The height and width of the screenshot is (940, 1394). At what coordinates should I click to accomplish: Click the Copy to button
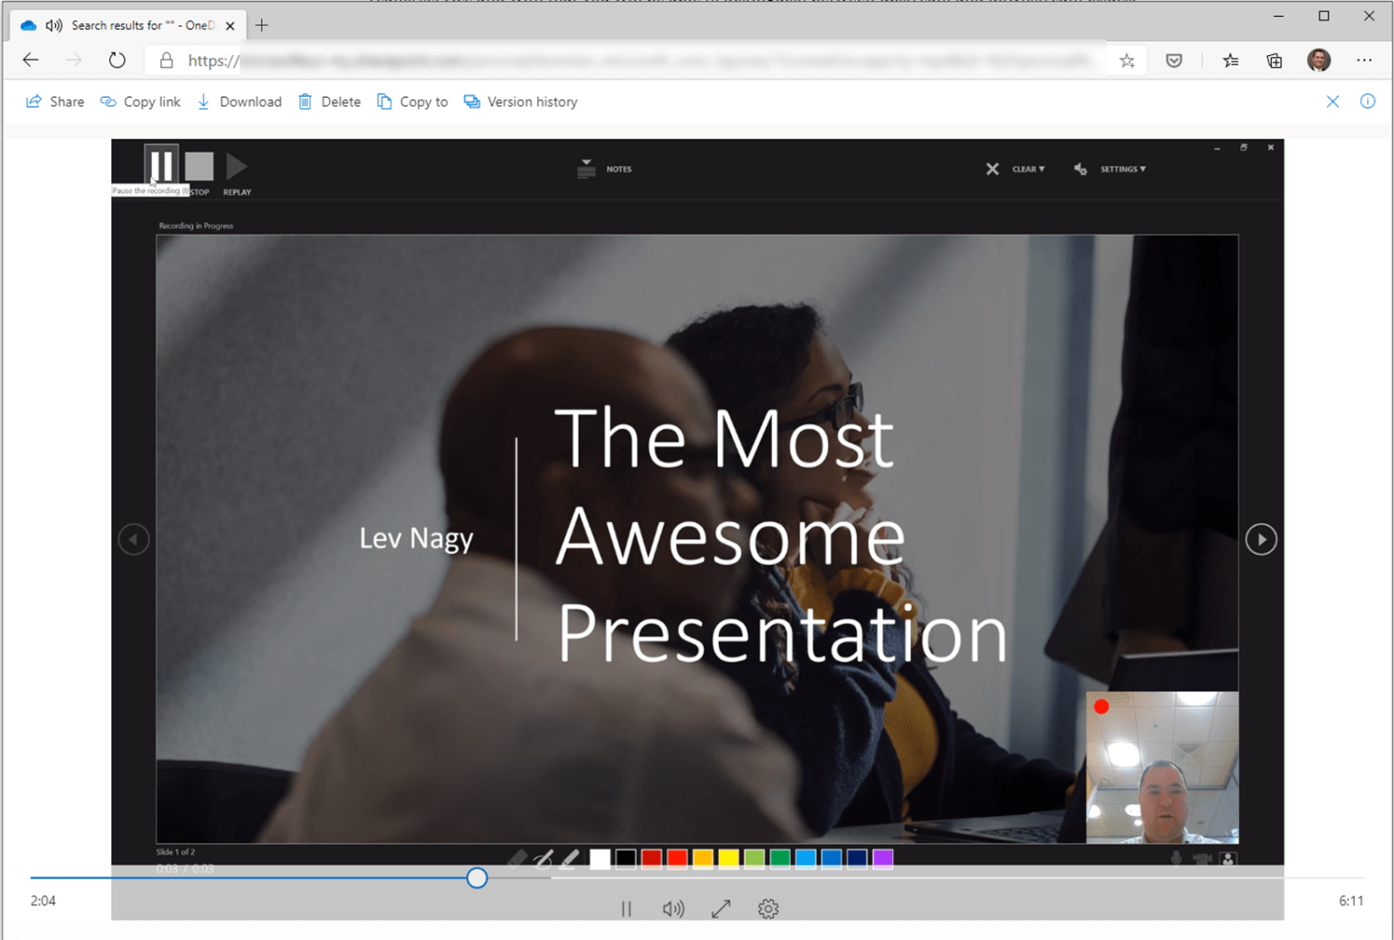(413, 101)
